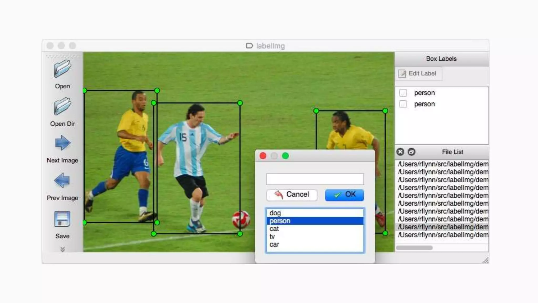This screenshot has height=303, width=538.
Task: Toggle the first person label checkbox
Action: [403, 93]
